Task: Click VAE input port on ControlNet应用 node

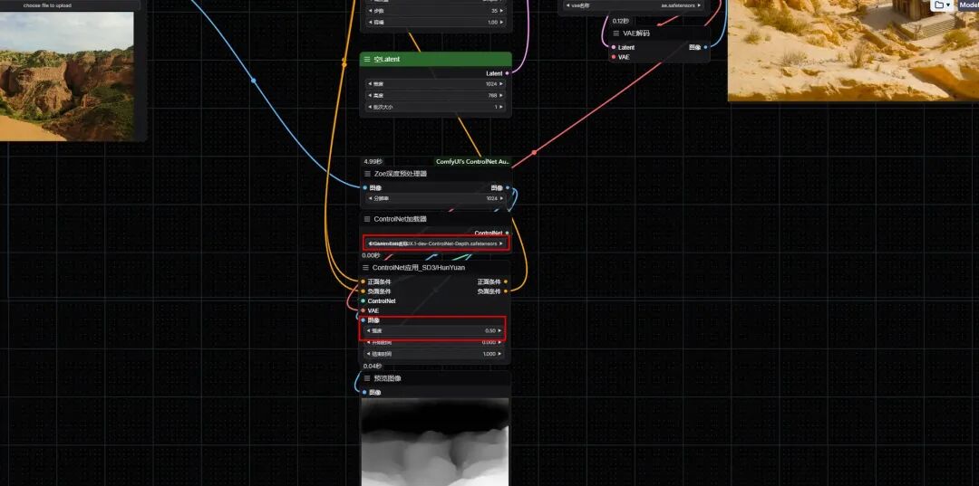Action: (363, 310)
